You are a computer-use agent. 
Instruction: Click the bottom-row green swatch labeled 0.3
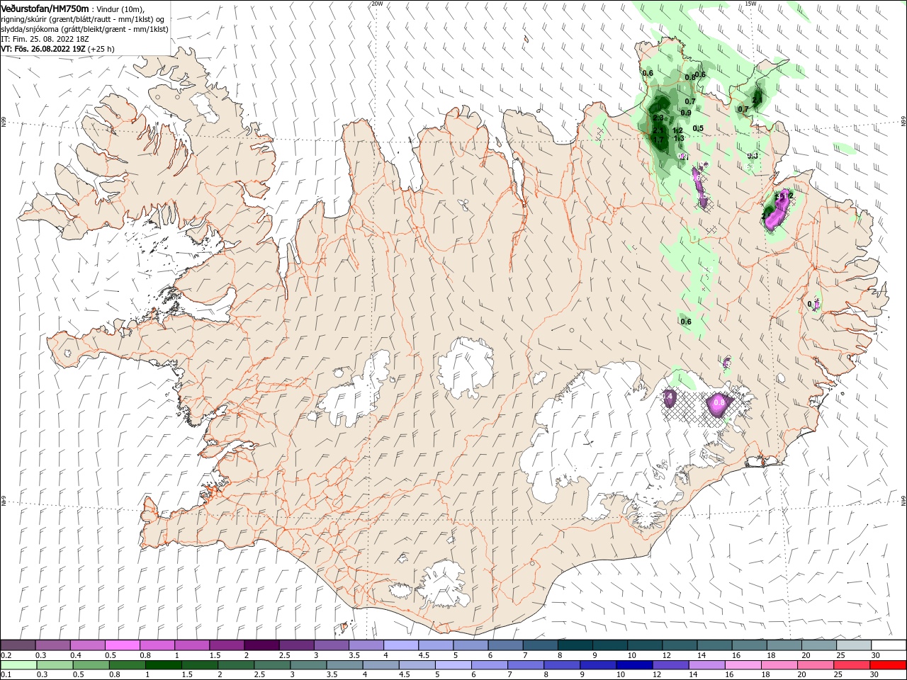click(x=55, y=665)
